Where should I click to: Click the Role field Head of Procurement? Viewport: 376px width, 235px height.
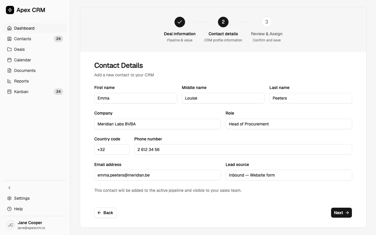pyautogui.click(x=289, y=124)
